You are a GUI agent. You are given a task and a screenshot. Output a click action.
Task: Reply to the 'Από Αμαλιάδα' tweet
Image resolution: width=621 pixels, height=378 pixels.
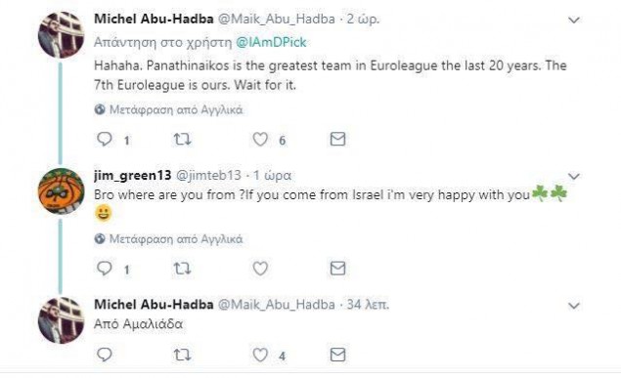[x=105, y=355]
